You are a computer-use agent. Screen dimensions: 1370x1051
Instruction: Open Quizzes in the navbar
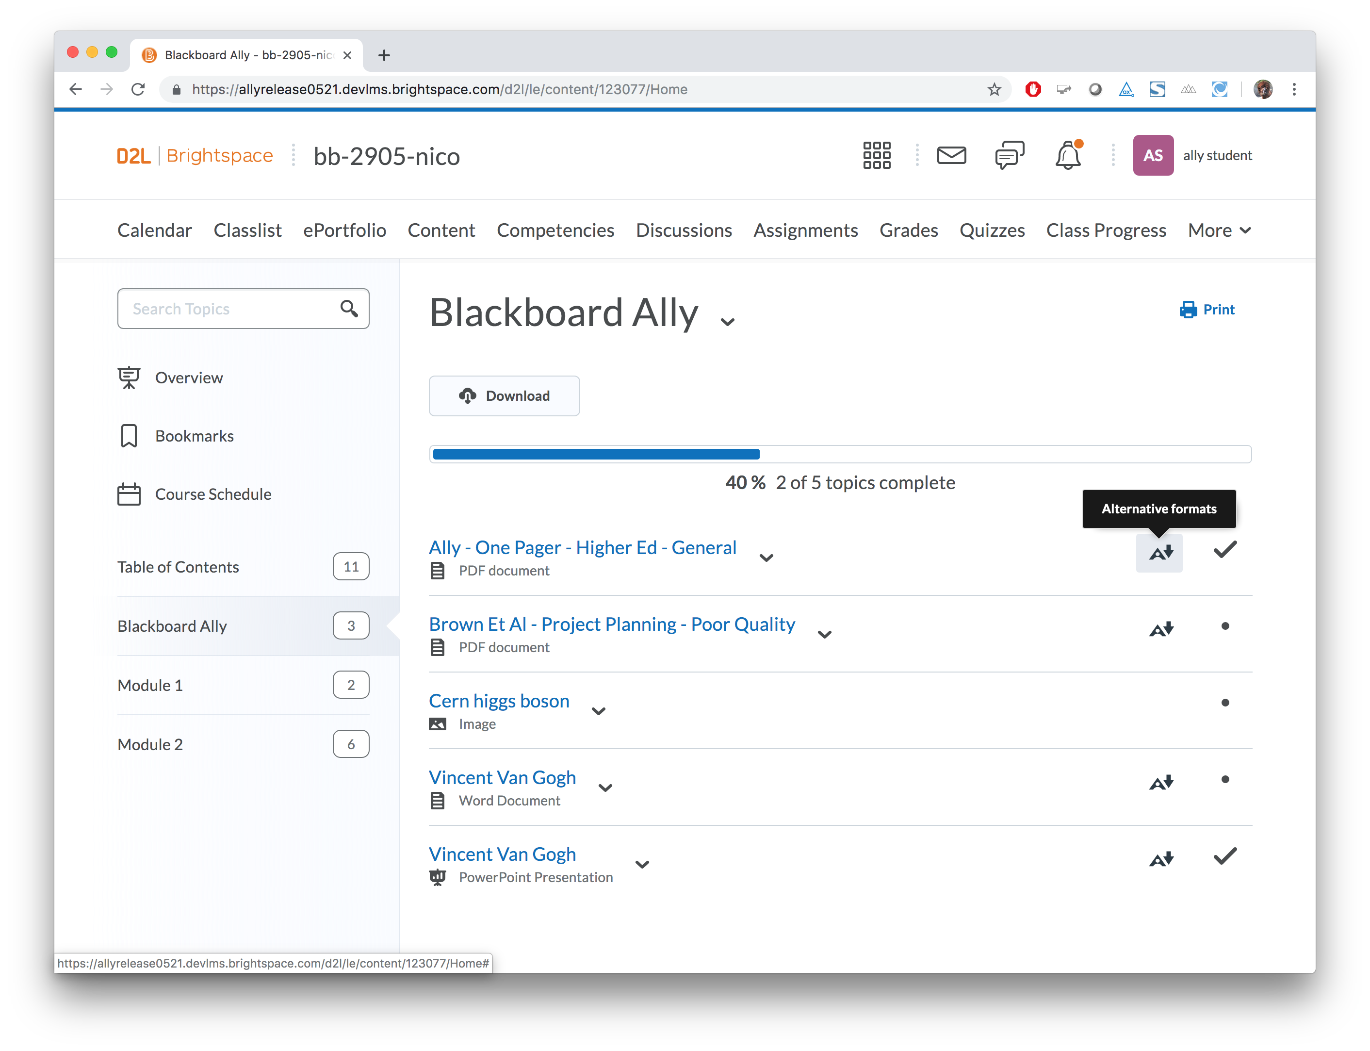point(992,230)
